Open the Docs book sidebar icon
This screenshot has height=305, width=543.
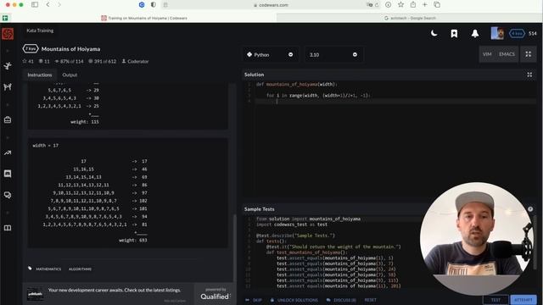click(8, 228)
